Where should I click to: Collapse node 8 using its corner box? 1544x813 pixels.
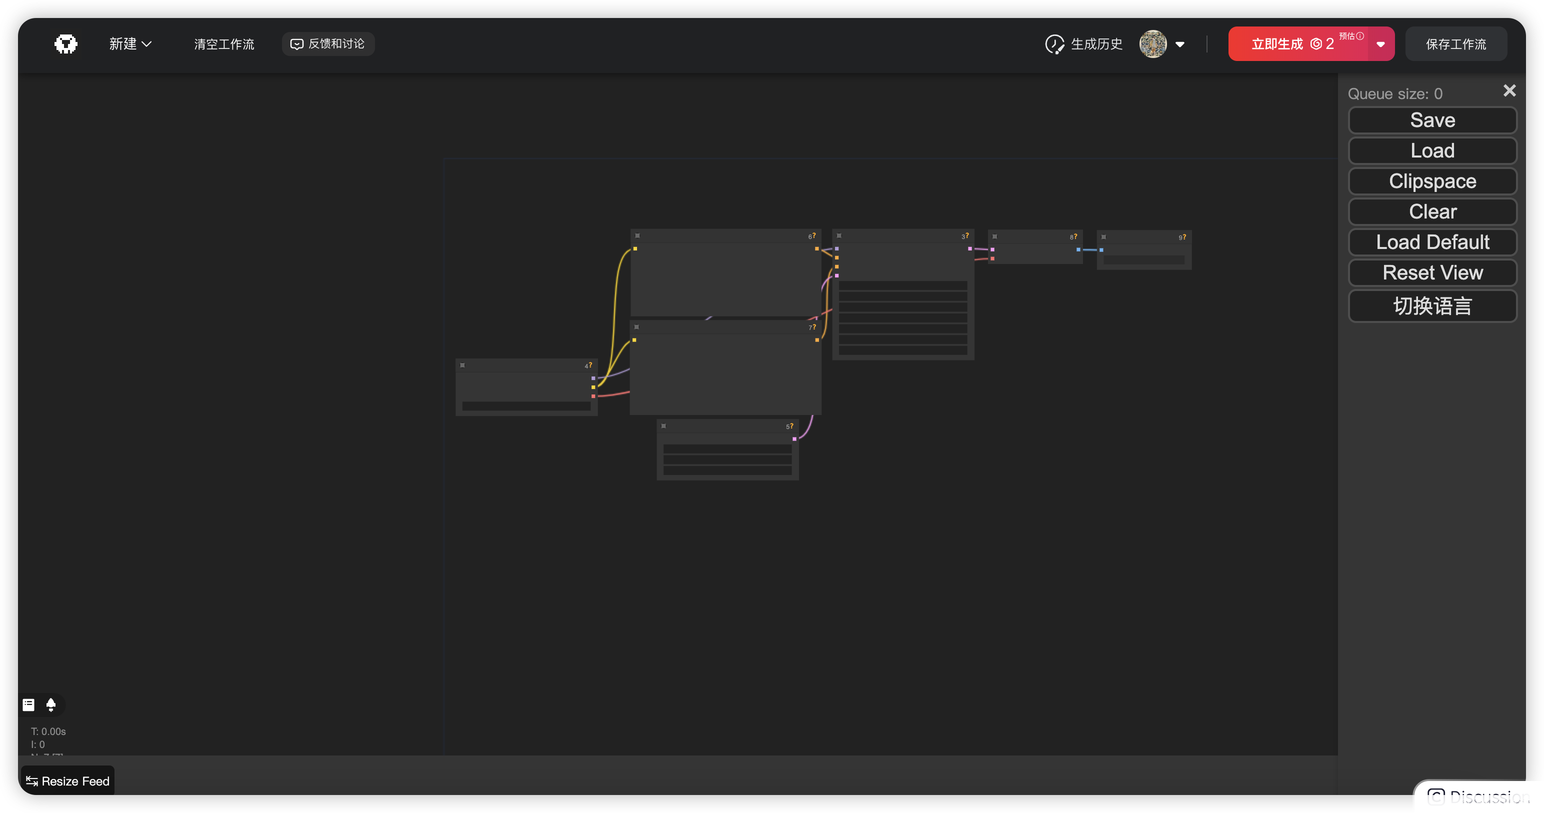click(x=995, y=237)
